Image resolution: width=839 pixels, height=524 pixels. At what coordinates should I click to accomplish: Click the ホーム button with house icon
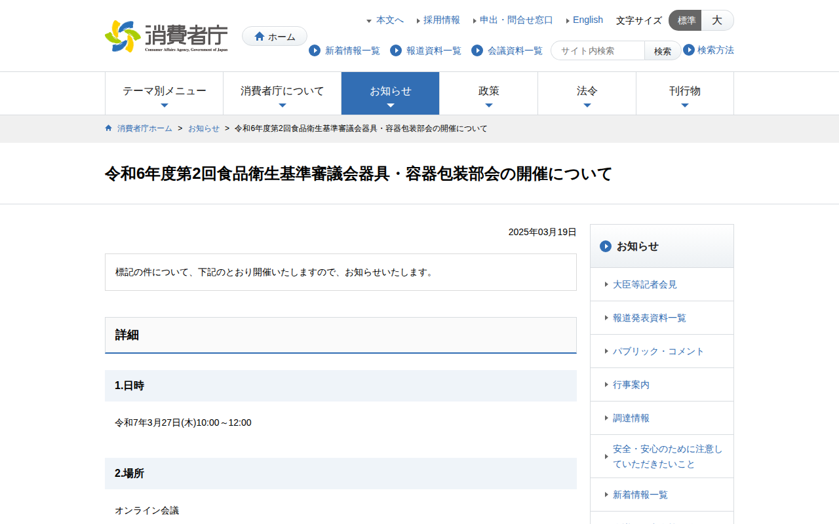[x=275, y=36]
